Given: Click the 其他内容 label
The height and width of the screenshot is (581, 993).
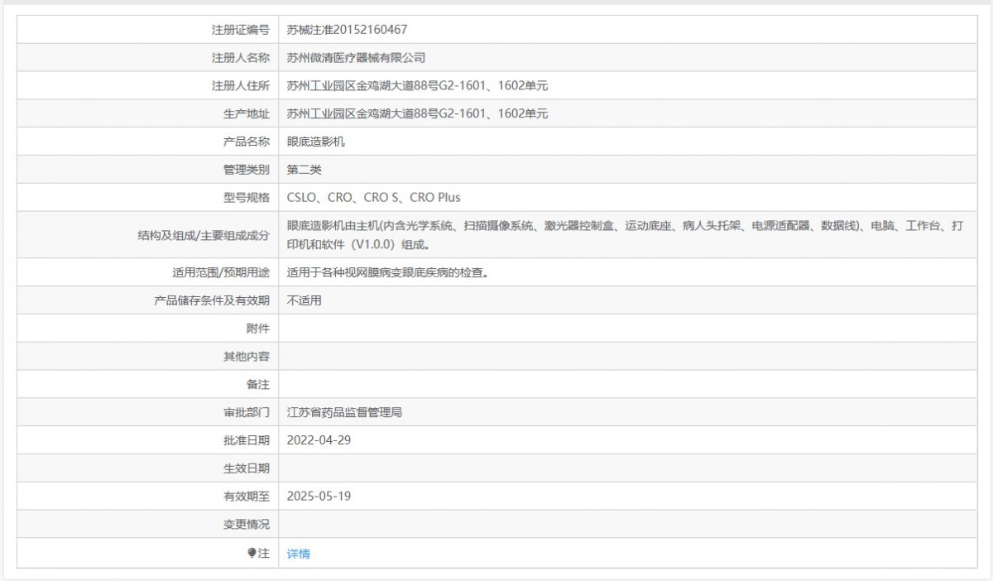Looking at the screenshot, I should point(247,357).
